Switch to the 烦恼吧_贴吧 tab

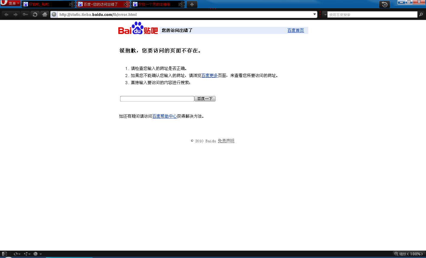coord(48,4)
